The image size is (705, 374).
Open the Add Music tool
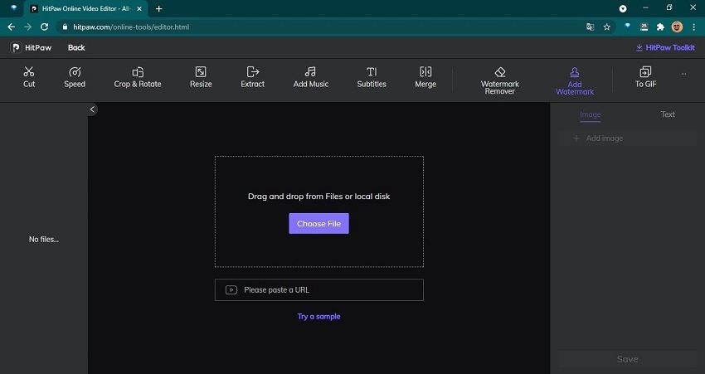pos(311,77)
